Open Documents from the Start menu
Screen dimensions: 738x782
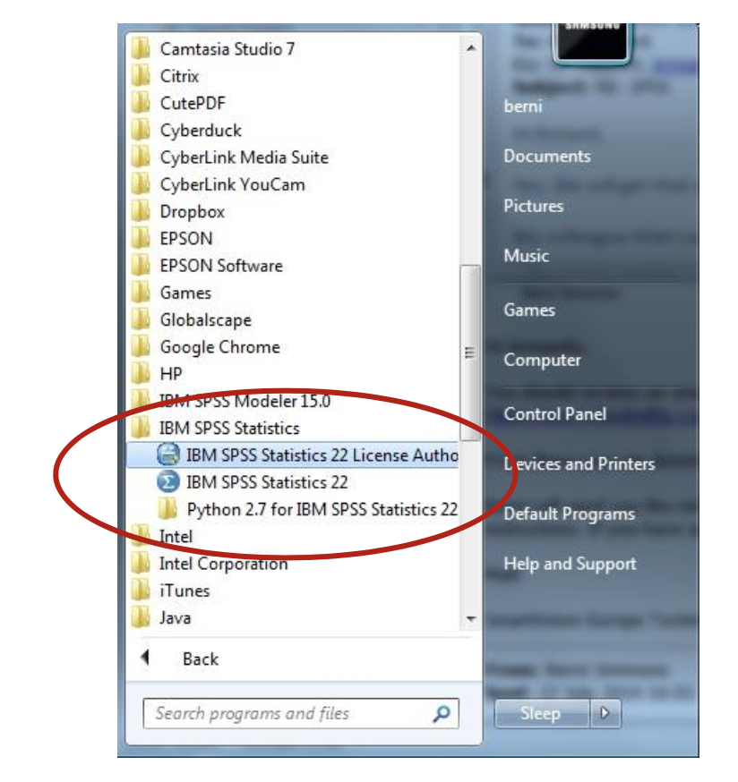click(x=547, y=156)
